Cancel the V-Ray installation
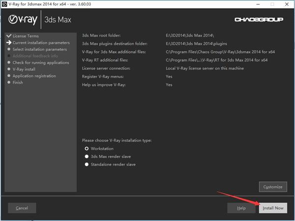 tap(22, 208)
